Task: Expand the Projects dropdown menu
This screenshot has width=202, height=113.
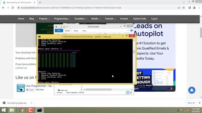Action: coord(44,19)
